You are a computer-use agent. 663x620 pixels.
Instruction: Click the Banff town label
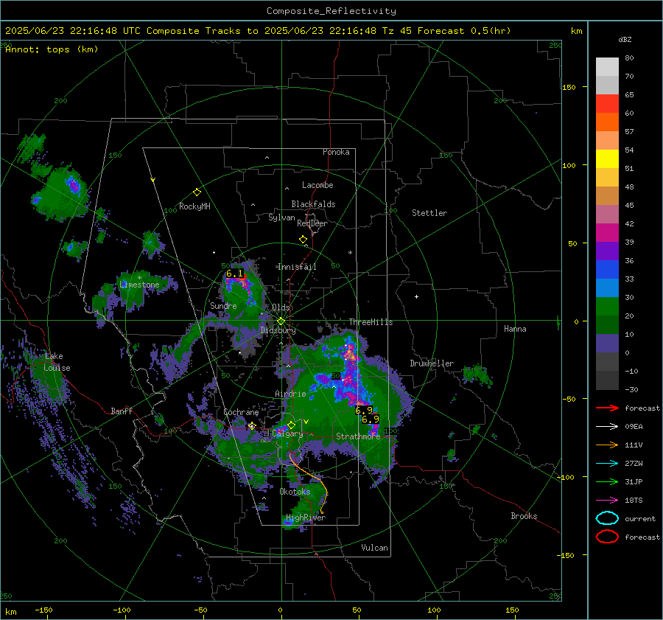tap(122, 411)
